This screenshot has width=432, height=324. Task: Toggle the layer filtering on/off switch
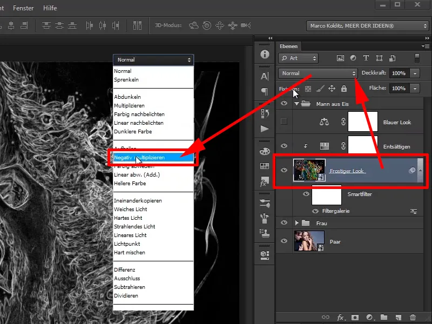pos(417,58)
